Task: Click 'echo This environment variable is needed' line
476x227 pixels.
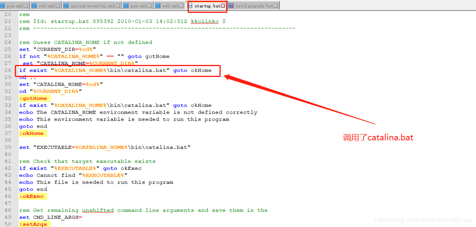Action: [x=124, y=119]
